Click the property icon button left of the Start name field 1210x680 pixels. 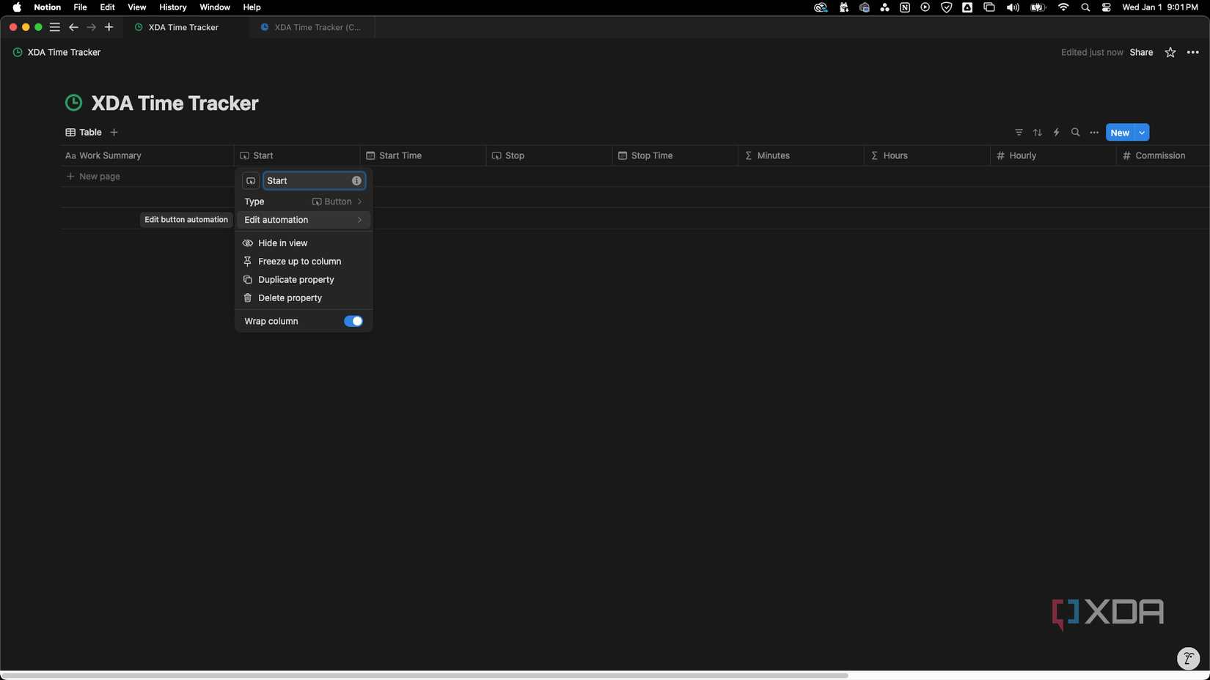pos(251,181)
